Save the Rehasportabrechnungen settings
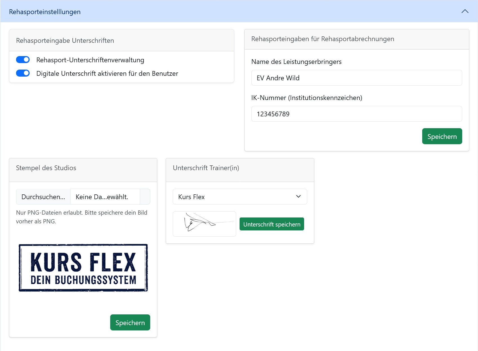478x351 pixels. 442,136
